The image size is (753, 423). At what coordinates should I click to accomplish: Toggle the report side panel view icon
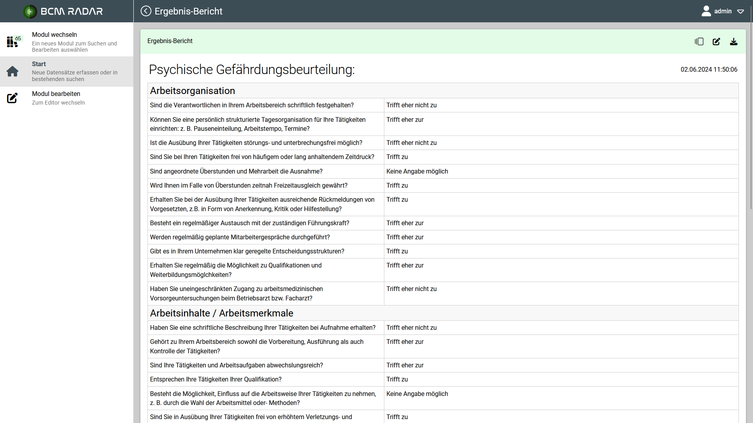[699, 42]
